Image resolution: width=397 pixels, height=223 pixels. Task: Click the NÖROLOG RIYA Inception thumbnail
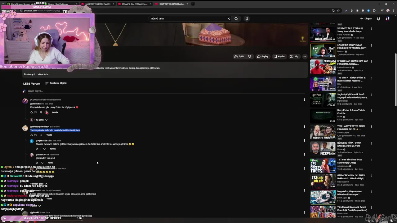click(x=323, y=148)
